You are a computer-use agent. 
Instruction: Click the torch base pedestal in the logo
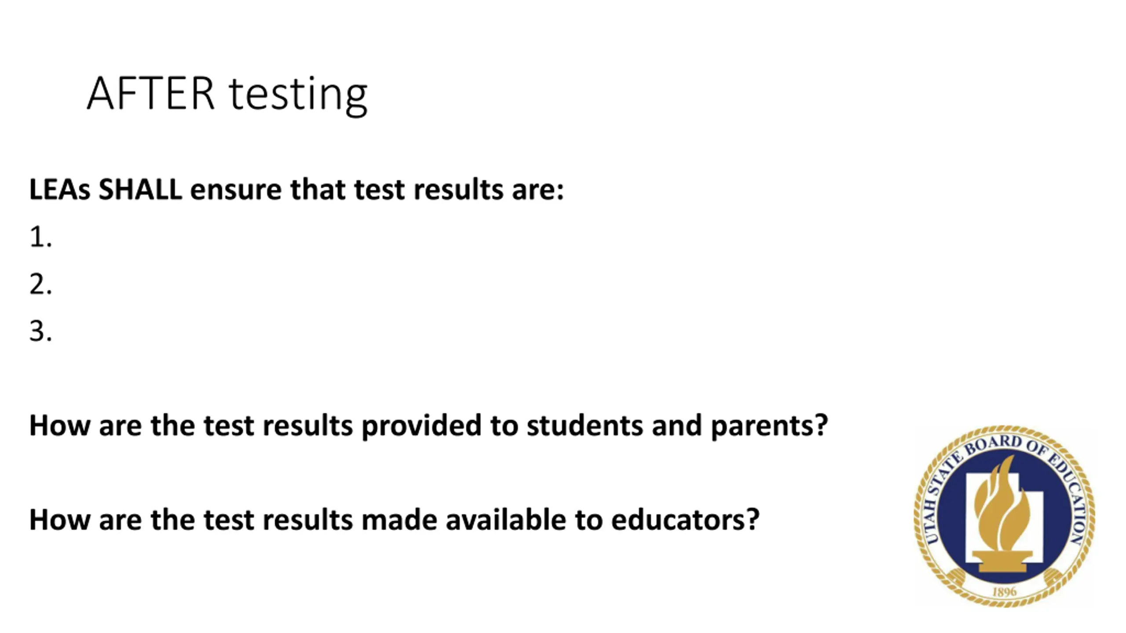[x=1002, y=561]
